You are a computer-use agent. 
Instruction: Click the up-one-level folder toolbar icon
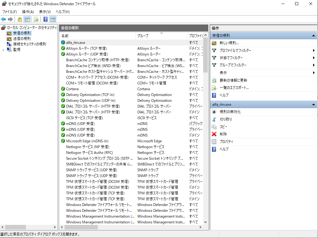(20, 20)
